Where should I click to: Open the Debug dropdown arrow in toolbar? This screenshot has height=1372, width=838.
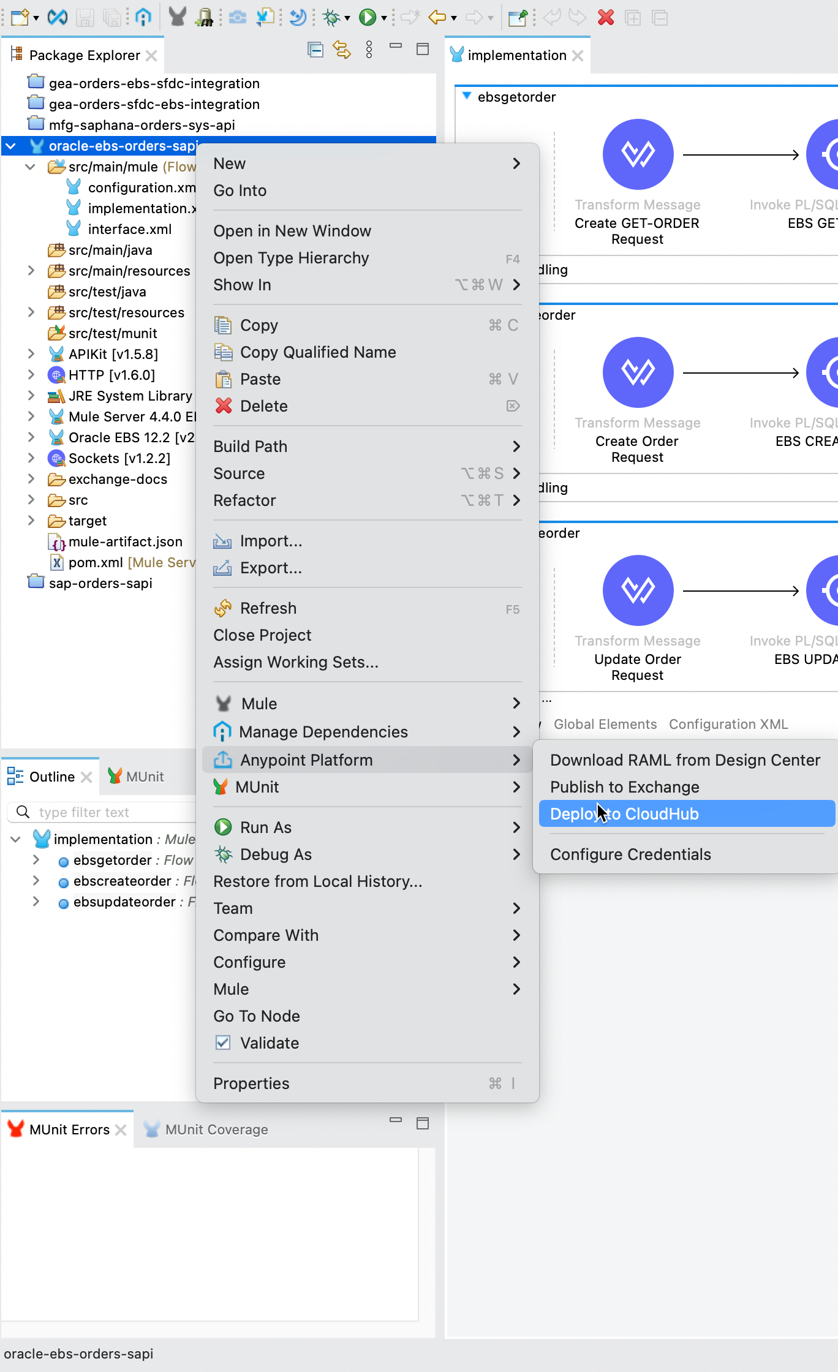pos(347,18)
